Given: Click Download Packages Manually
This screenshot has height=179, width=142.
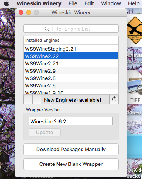Looking at the screenshot, I should pyautogui.click(x=71, y=150).
